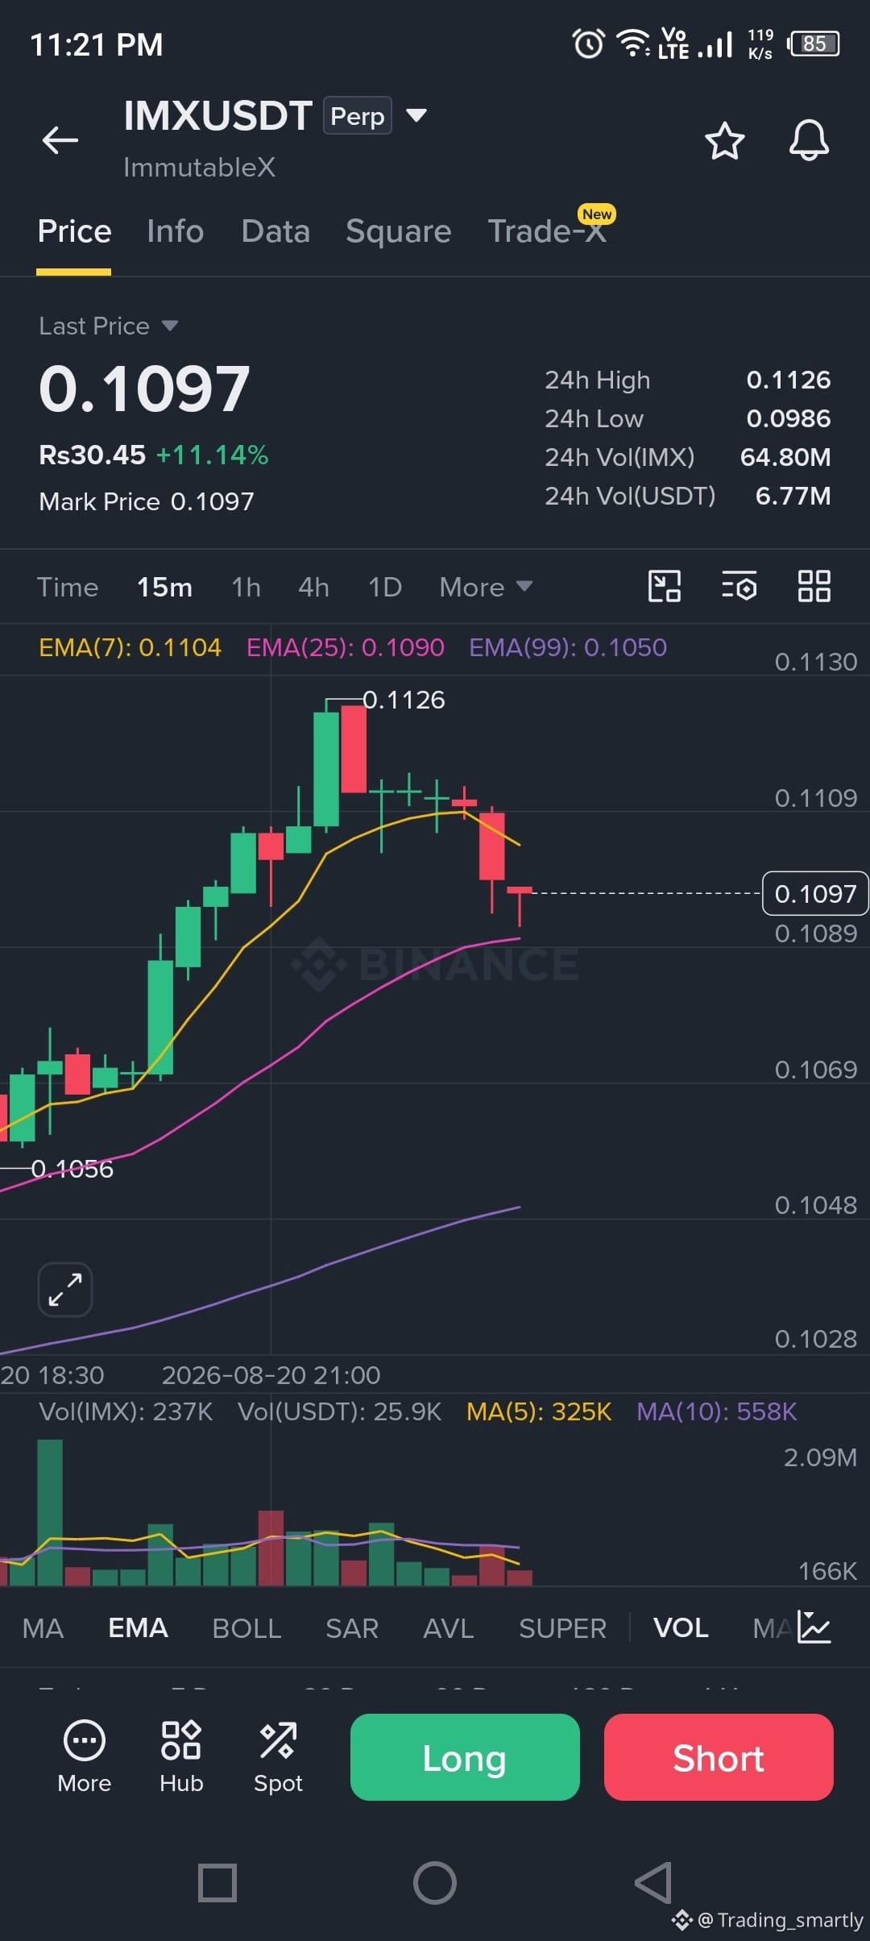This screenshot has width=870, height=1941.
Task: Tap the ImmutableX token name
Action: [199, 167]
